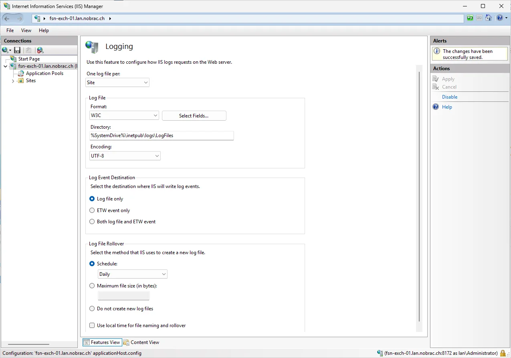The width and height of the screenshot is (511, 358).
Task: Click the back navigation arrow
Action: pos(7,18)
